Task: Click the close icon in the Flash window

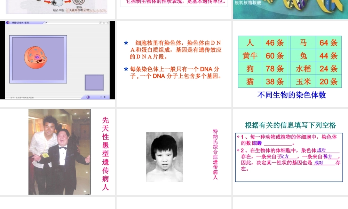Action: tap(108, 22)
